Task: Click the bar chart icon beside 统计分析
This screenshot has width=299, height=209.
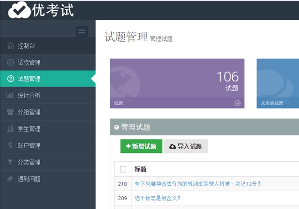Action: pos(10,96)
